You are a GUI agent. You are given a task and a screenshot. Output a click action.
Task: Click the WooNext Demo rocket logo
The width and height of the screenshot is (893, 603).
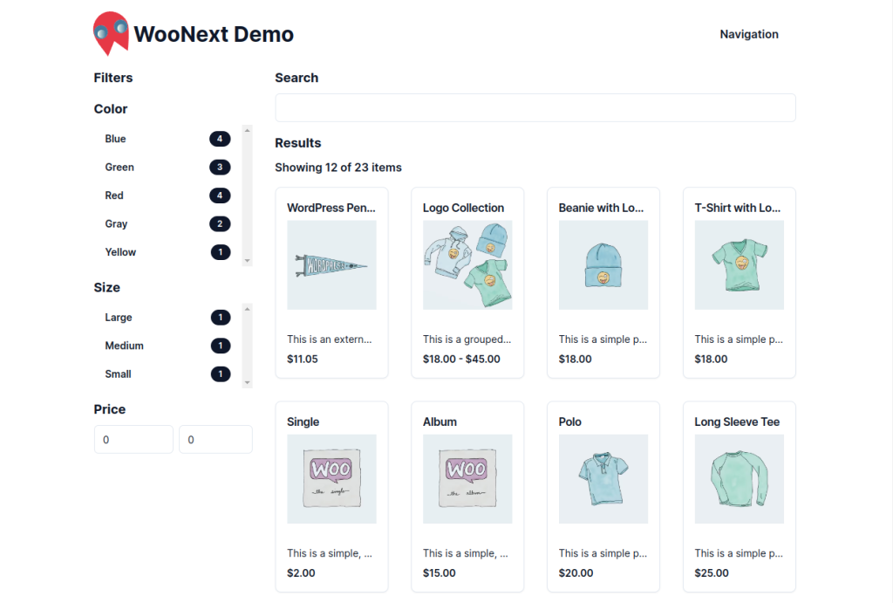[x=110, y=34]
